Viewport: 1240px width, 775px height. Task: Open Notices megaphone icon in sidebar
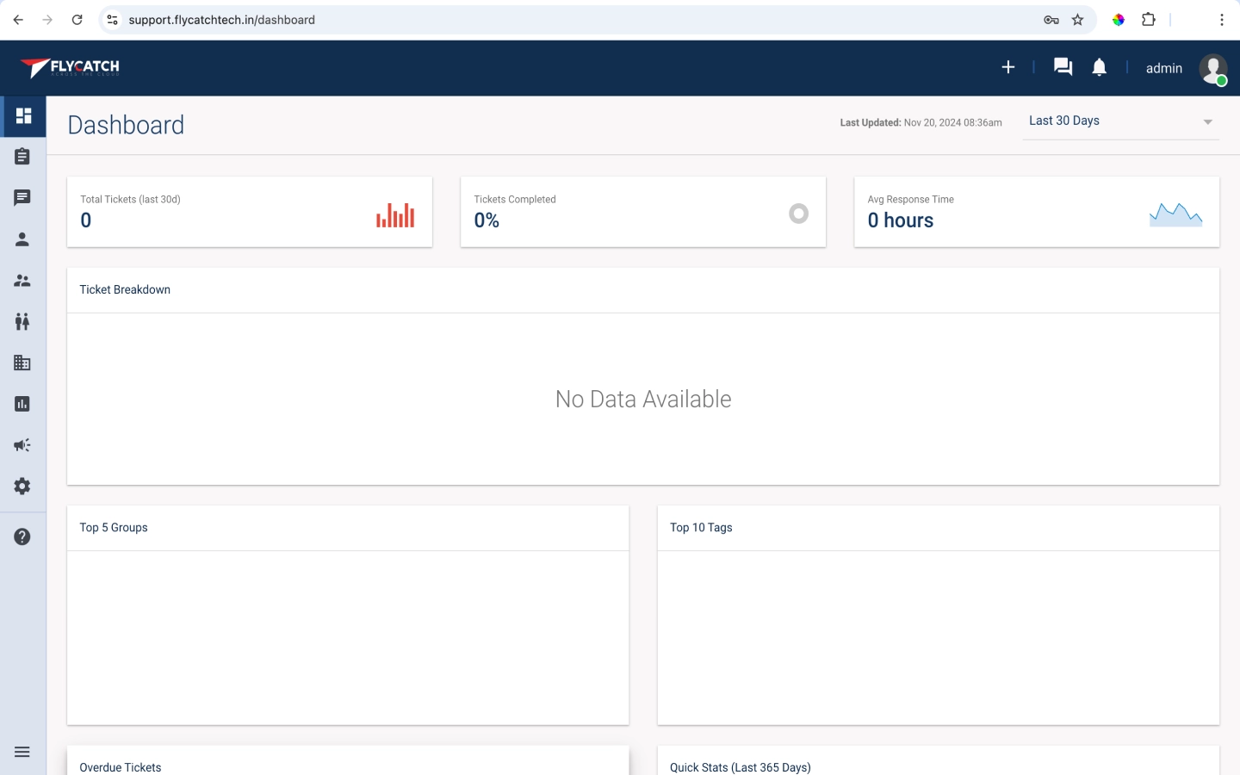coord(22,445)
